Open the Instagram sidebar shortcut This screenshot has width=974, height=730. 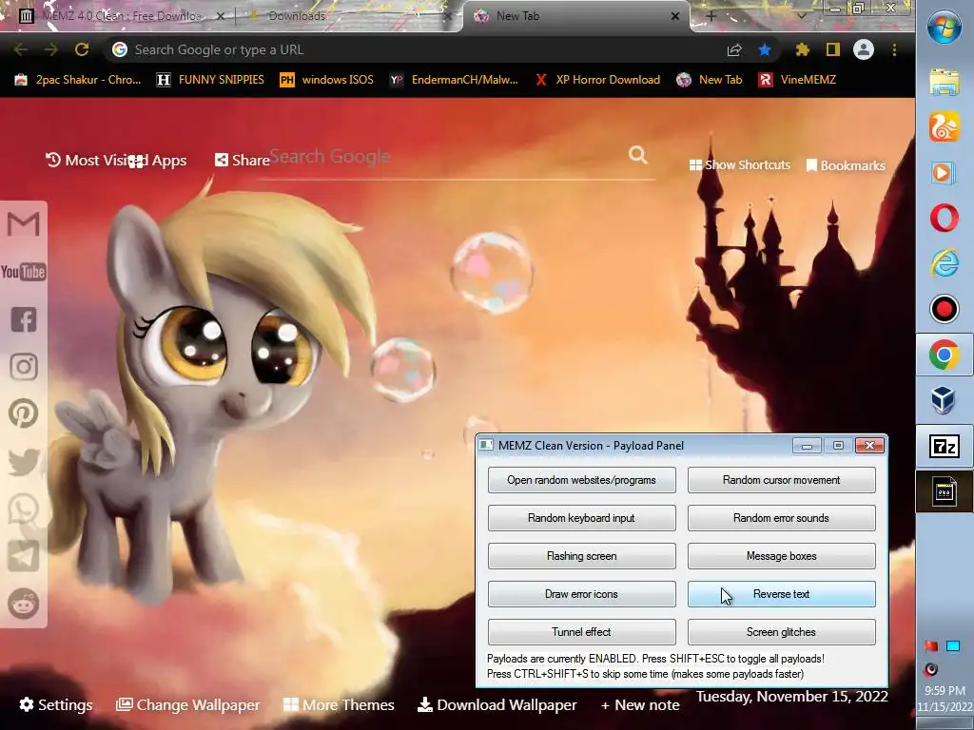pyautogui.click(x=24, y=367)
